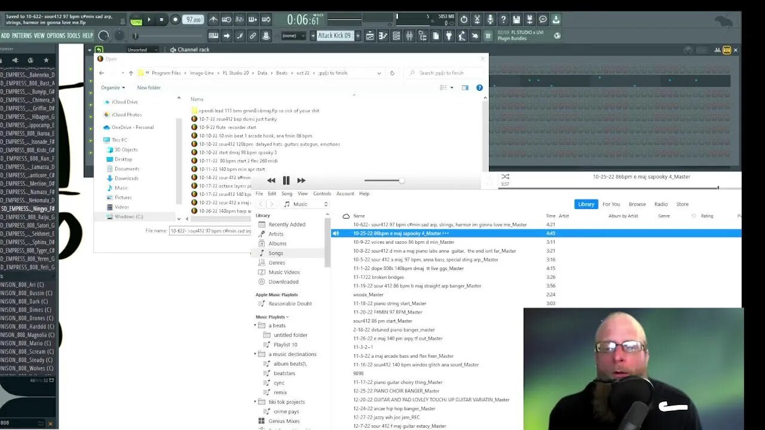765x430 pixels.
Task: Click the FL Studio record button
Action: (175, 20)
